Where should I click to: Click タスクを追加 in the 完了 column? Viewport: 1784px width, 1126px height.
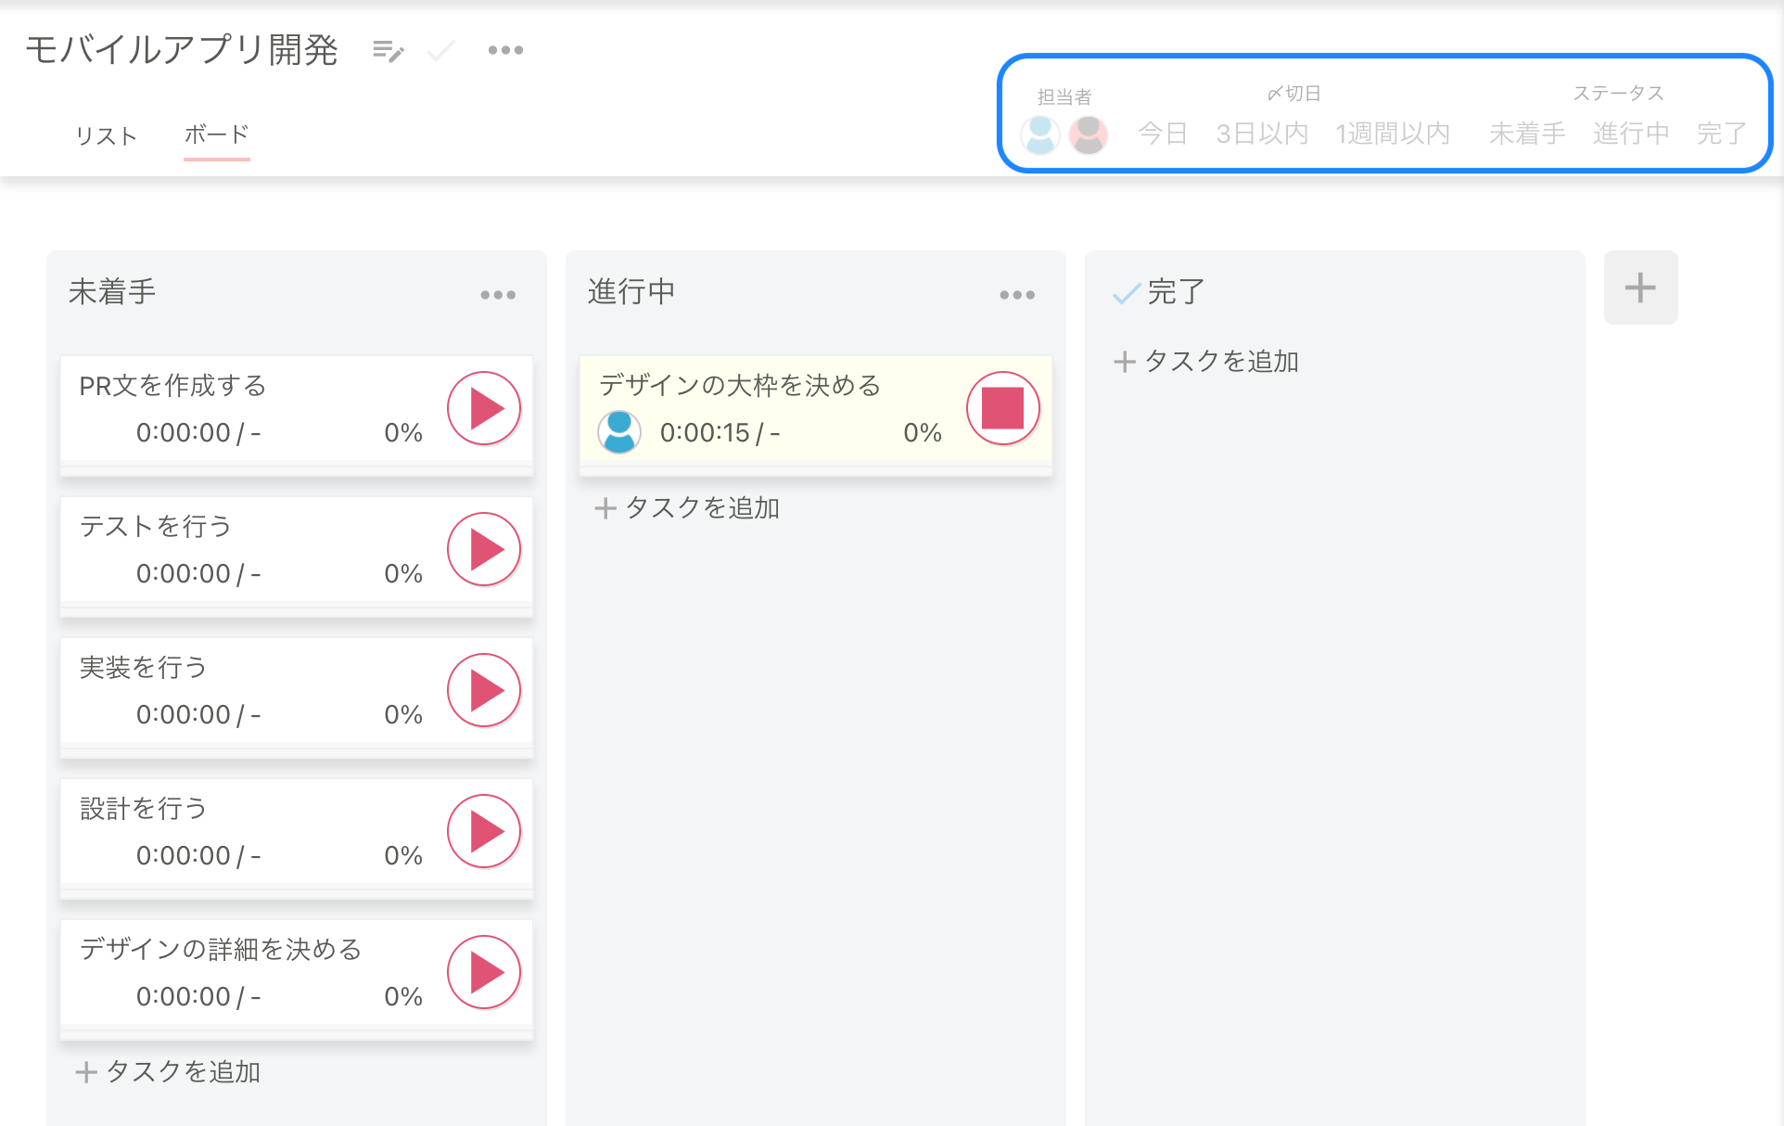point(1206,361)
